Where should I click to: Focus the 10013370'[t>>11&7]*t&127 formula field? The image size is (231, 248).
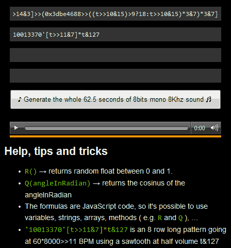coord(115,35)
